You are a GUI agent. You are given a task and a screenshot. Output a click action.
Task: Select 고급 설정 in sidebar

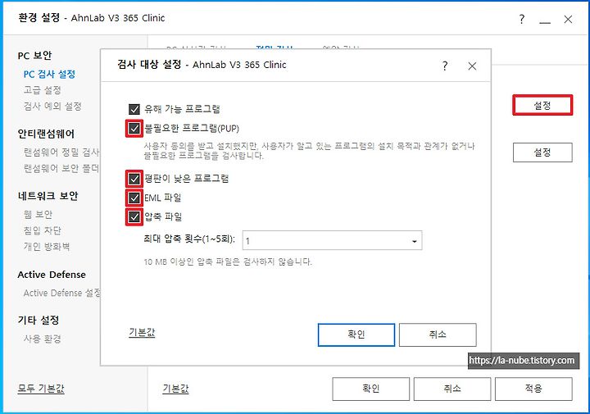tap(42, 90)
